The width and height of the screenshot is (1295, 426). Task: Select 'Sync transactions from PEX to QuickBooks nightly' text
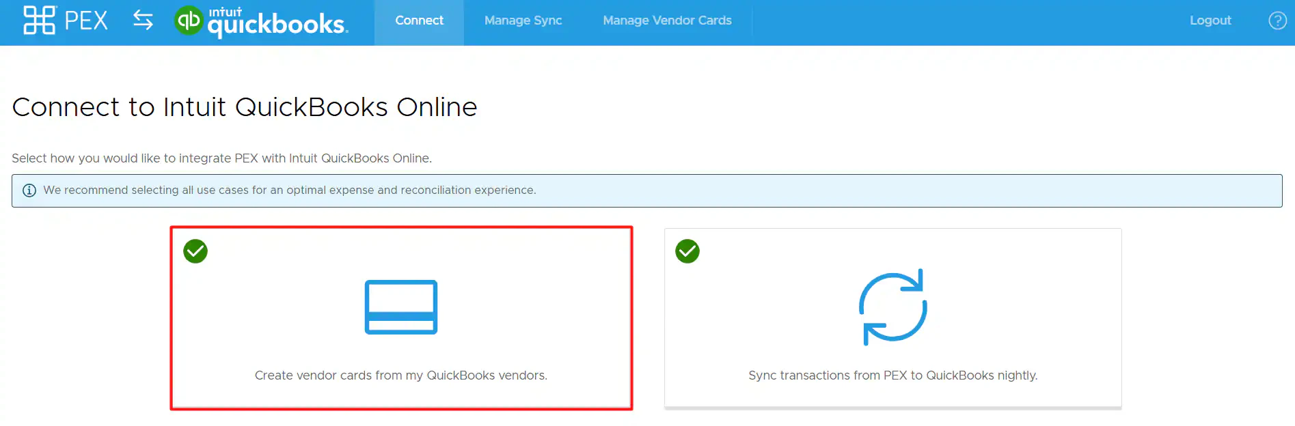(x=892, y=375)
